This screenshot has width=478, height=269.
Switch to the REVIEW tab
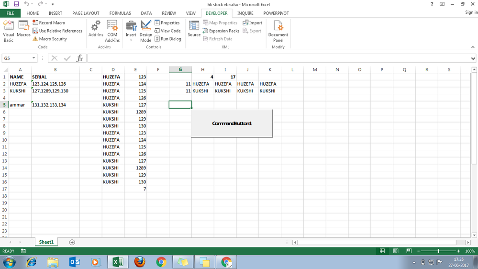(x=169, y=13)
